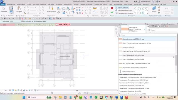Expand the draw tools gallery dropdown

[148, 13]
